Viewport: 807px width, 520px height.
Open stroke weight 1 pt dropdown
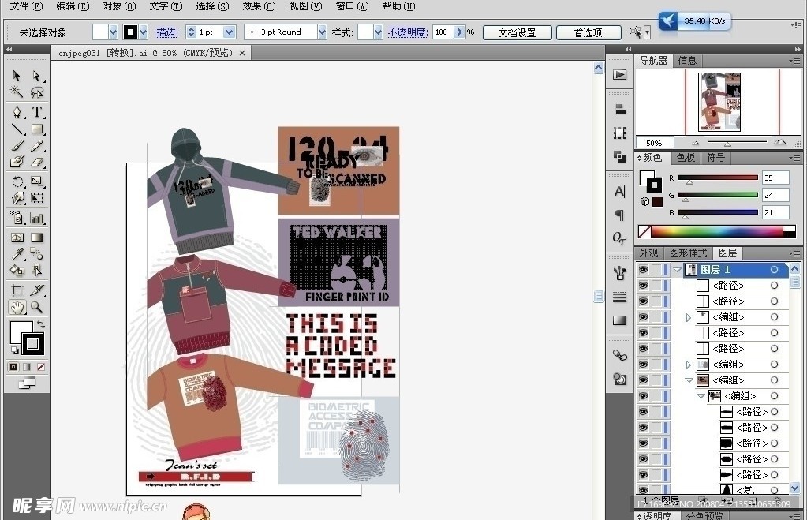point(230,32)
